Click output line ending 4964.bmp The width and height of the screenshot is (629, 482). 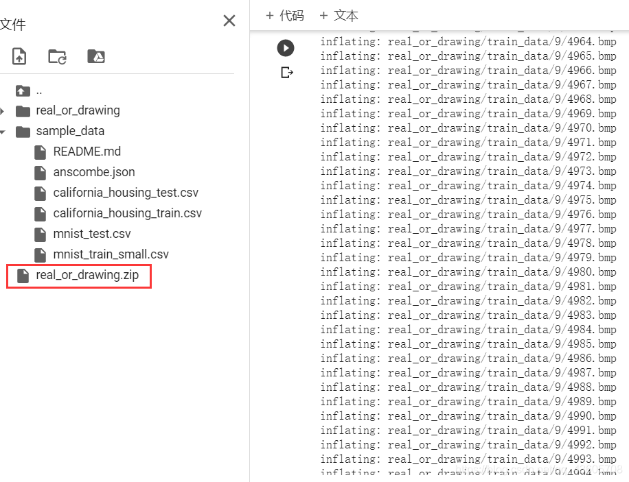coord(468,42)
